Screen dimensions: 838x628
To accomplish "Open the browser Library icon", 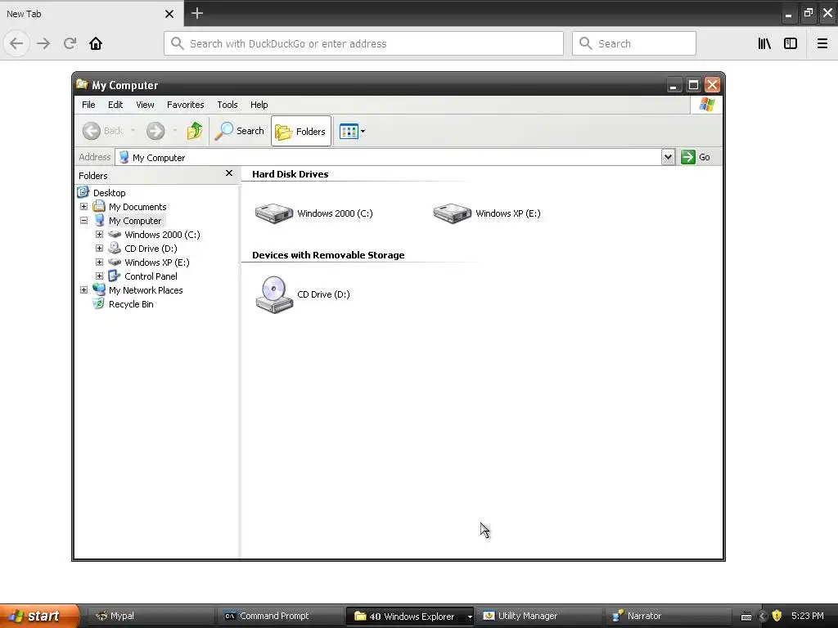I will coord(764,43).
